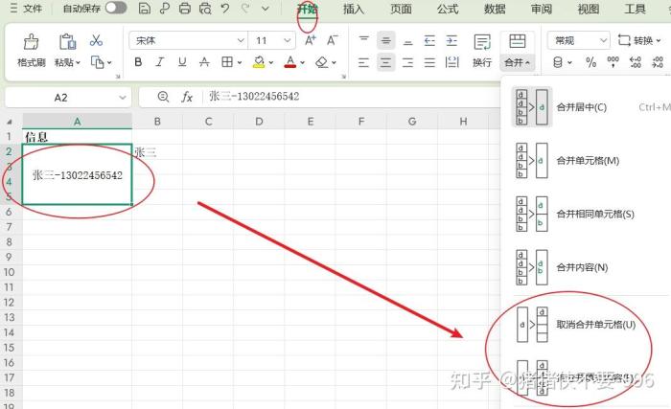Click the Decrease Decimal icon
The width and height of the screenshot is (671, 409).
pyautogui.click(x=658, y=62)
